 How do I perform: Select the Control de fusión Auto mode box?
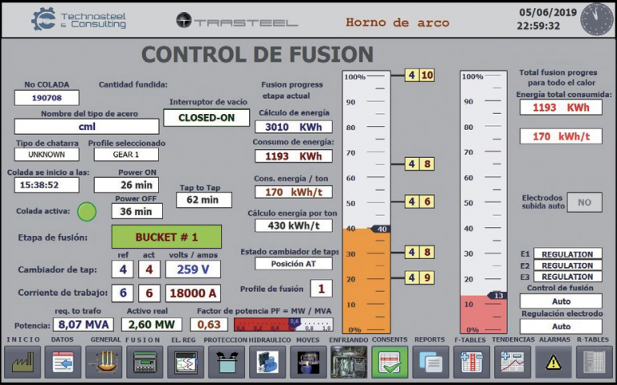[560, 302]
